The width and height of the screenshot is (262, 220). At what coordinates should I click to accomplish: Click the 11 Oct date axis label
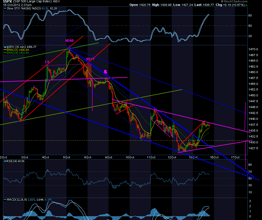(151, 157)
